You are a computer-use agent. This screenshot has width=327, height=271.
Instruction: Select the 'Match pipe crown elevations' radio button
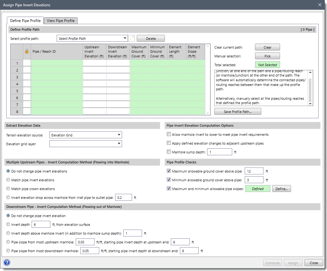point(8,189)
